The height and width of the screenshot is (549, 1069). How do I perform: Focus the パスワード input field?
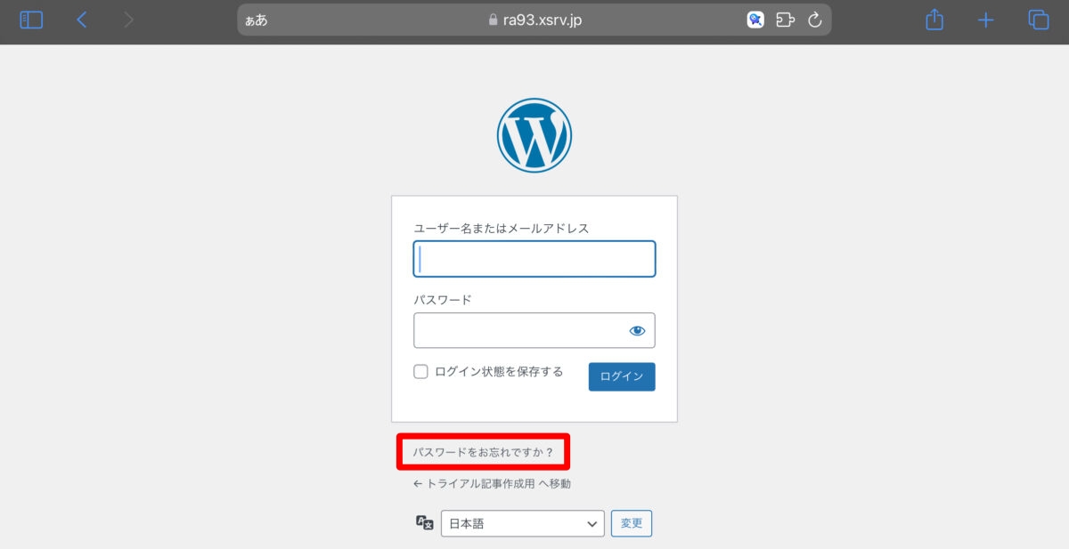click(534, 330)
